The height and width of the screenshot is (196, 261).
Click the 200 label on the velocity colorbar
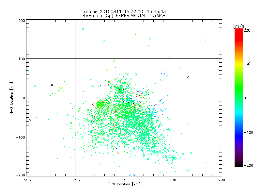[247, 30]
